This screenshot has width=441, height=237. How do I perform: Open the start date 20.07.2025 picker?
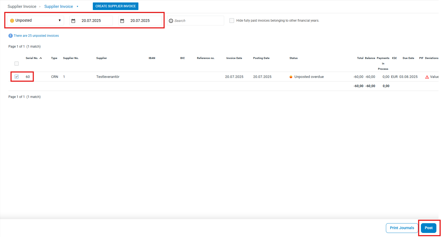91,21
